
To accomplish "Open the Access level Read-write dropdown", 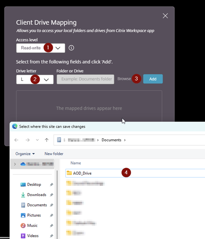I will point(41,48).
